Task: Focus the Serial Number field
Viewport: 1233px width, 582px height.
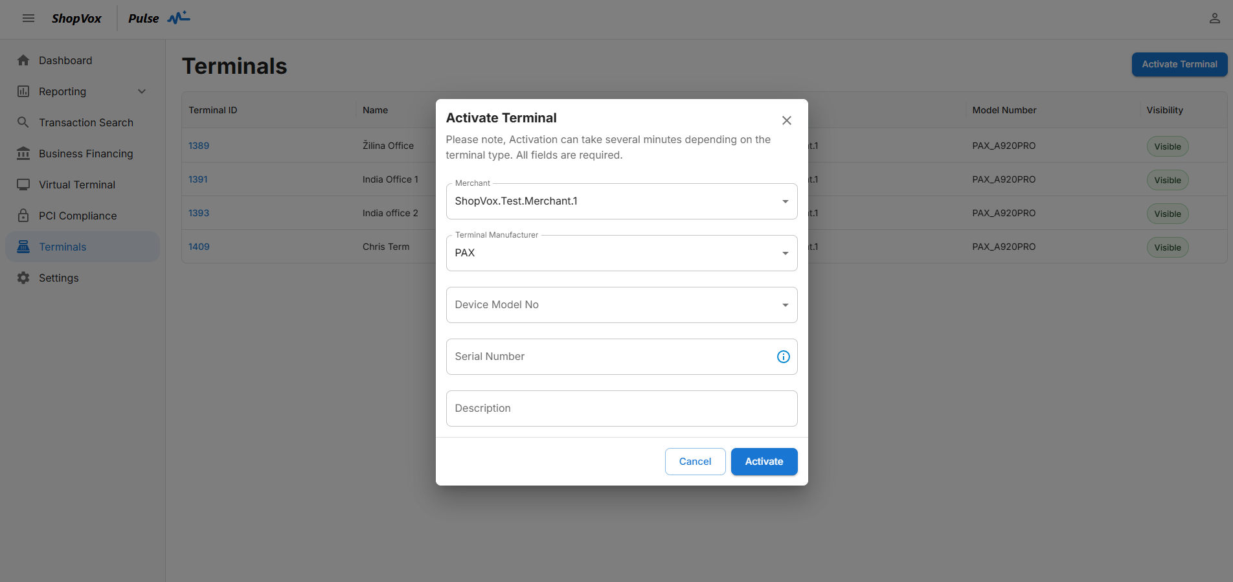Action: [x=609, y=357]
